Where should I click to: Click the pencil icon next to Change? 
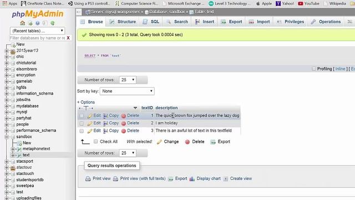coord(159,142)
